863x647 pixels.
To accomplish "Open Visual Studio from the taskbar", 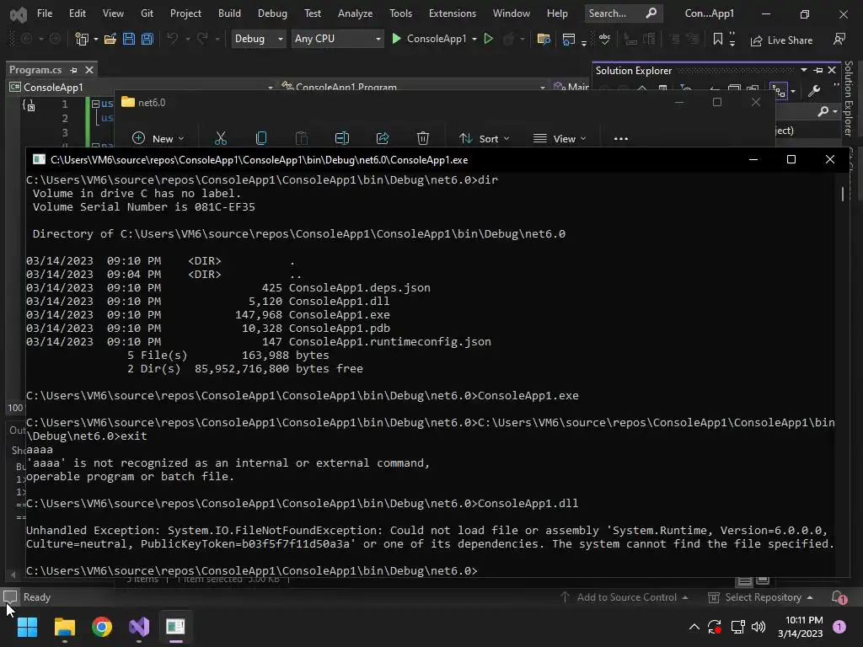I will point(139,627).
